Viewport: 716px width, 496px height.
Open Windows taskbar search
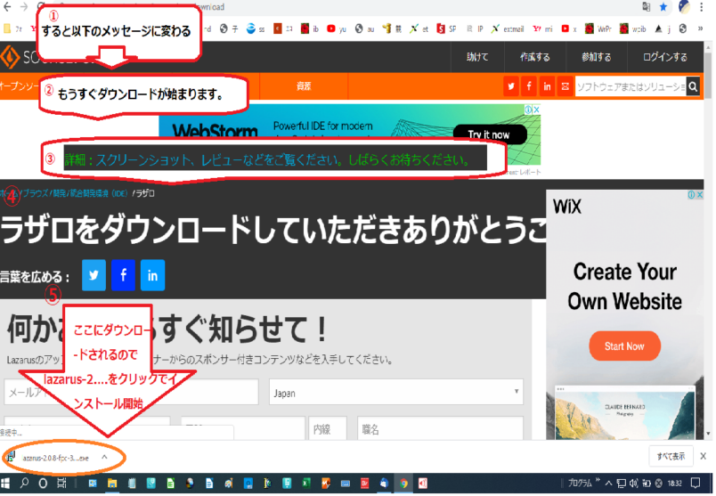24,484
